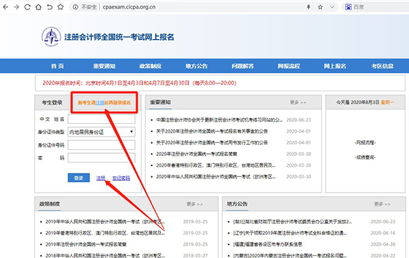Viewport: 409px width, 258px height.
Task: Click 更多 in 重要通知 panel
Action: pos(298,102)
